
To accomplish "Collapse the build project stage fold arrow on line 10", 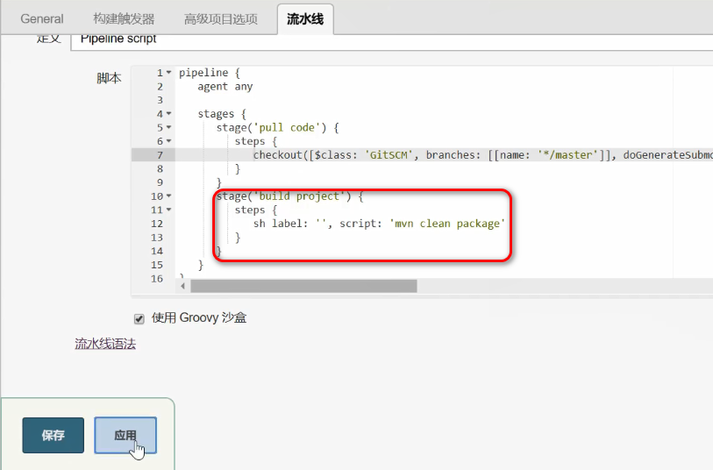I will coord(168,196).
